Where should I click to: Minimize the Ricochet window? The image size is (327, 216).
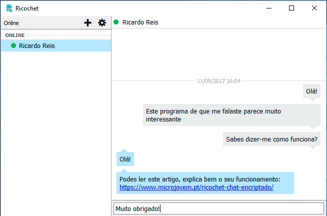[269, 8]
